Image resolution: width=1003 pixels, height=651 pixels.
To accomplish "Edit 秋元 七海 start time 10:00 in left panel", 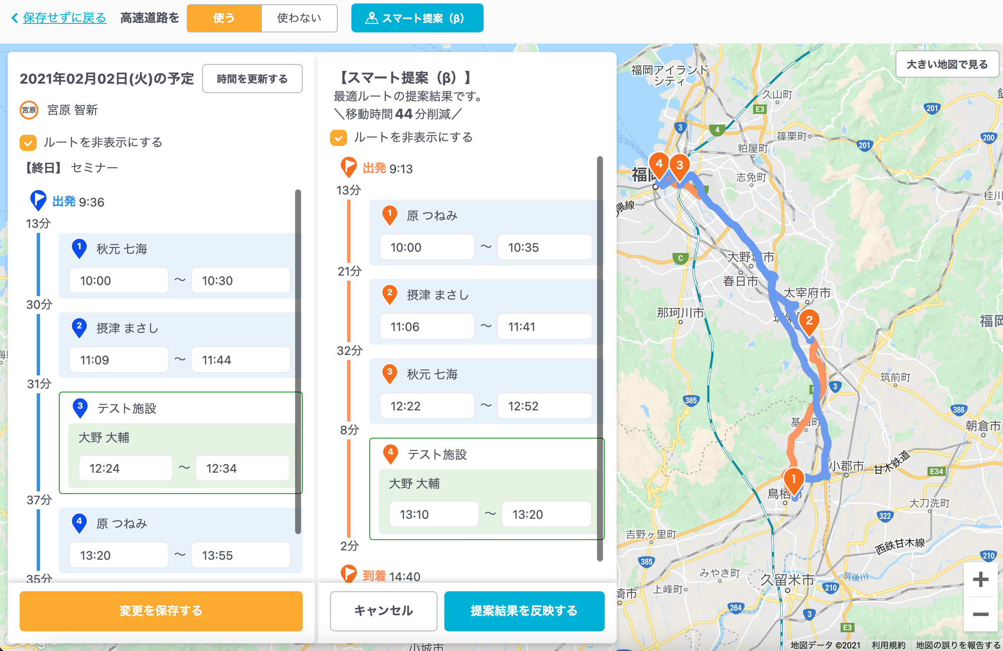I will click(x=119, y=281).
